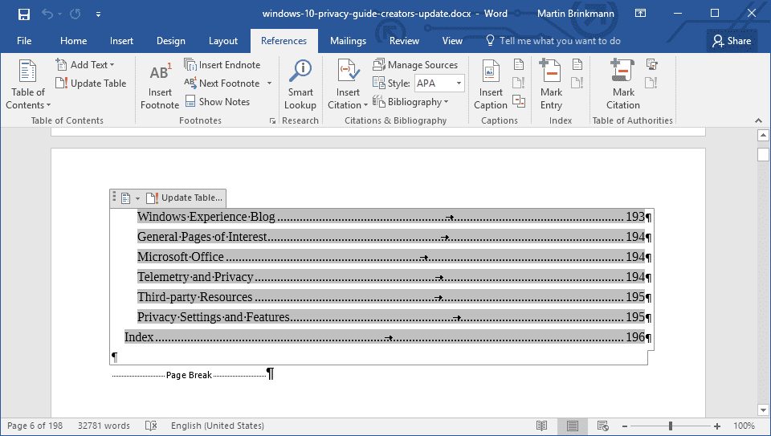771x436 pixels.
Task: Click the zoom slider handle
Action: (670, 426)
